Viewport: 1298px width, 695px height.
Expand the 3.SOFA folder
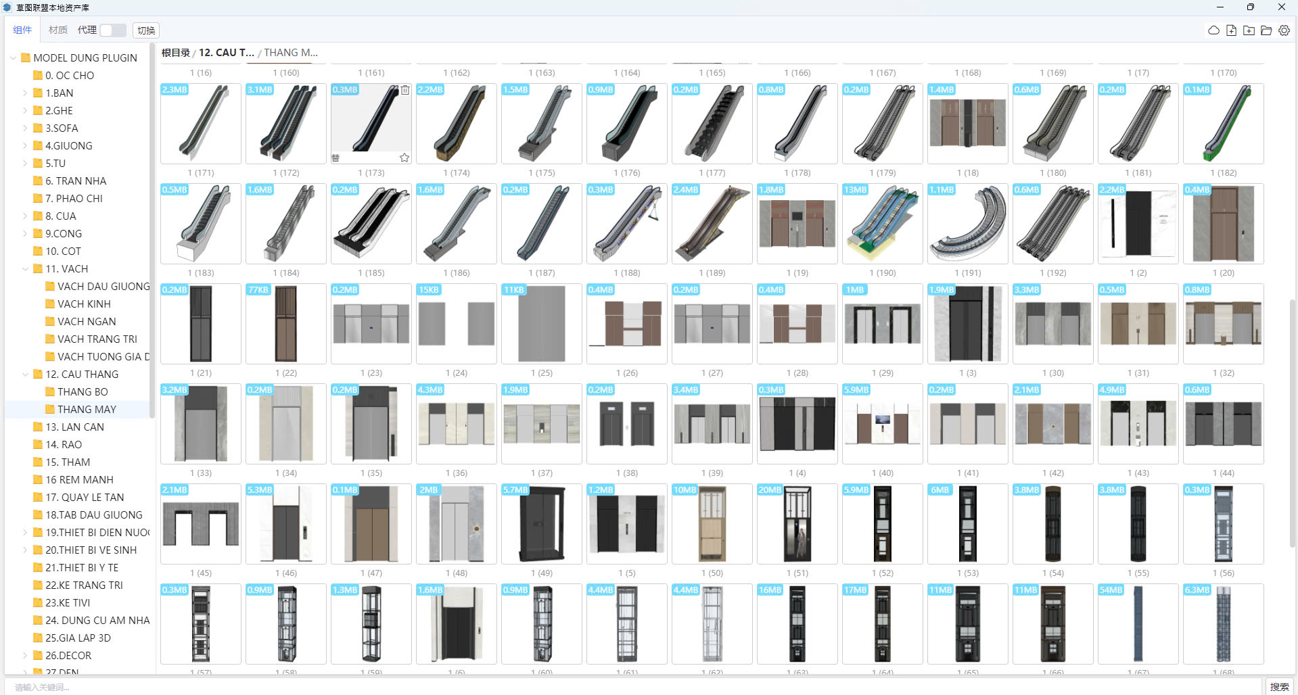click(x=26, y=128)
